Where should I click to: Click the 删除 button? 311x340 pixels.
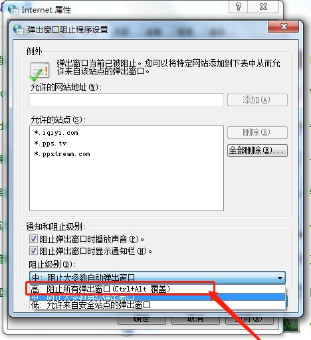coord(257,132)
